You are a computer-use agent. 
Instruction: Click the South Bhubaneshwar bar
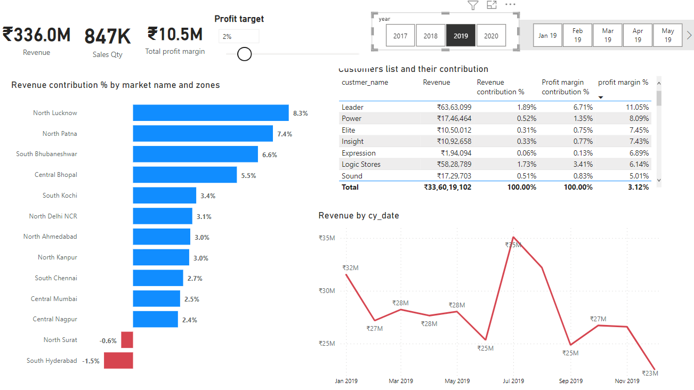tap(195, 154)
